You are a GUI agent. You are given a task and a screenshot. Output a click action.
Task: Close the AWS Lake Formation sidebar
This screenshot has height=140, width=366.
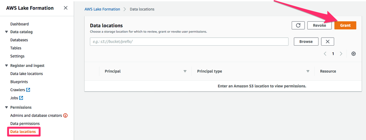click(65, 8)
